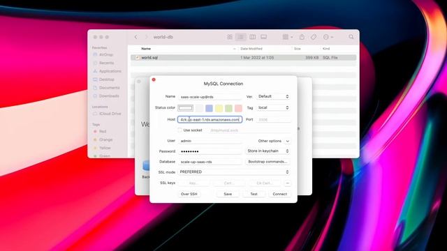Click the SSL Cert button
The width and height of the screenshot is (447, 251).
pyautogui.click(x=229, y=183)
